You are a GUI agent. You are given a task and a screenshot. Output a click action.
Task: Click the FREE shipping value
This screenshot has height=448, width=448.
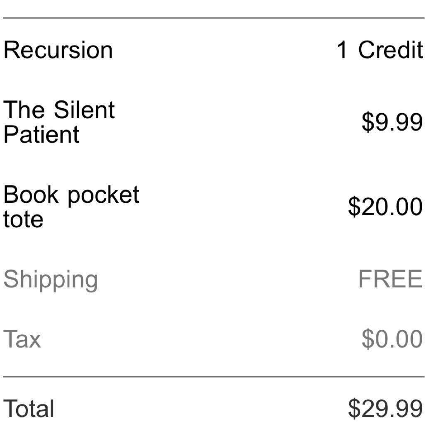click(390, 279)
